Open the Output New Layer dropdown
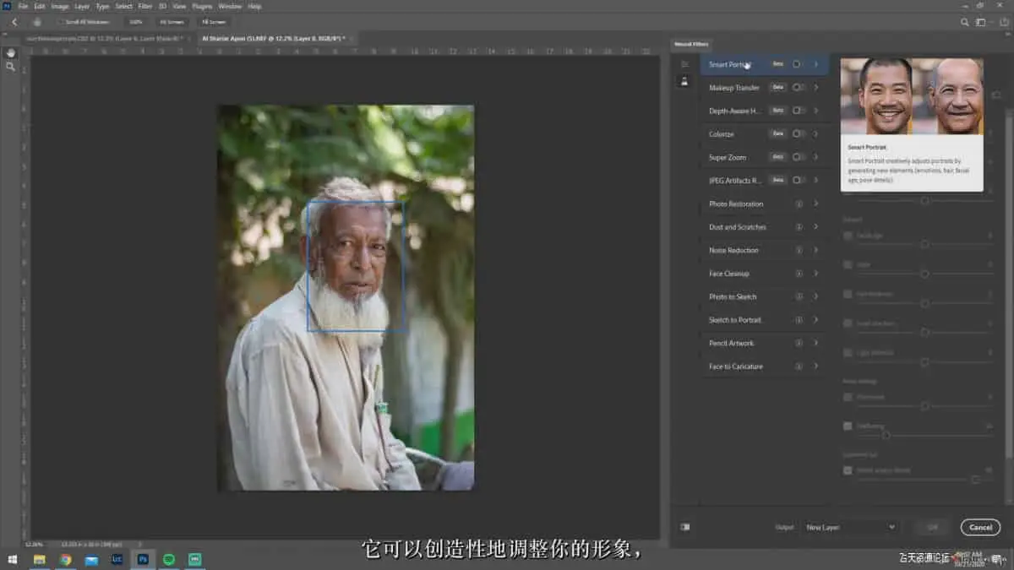 point(850,527)
